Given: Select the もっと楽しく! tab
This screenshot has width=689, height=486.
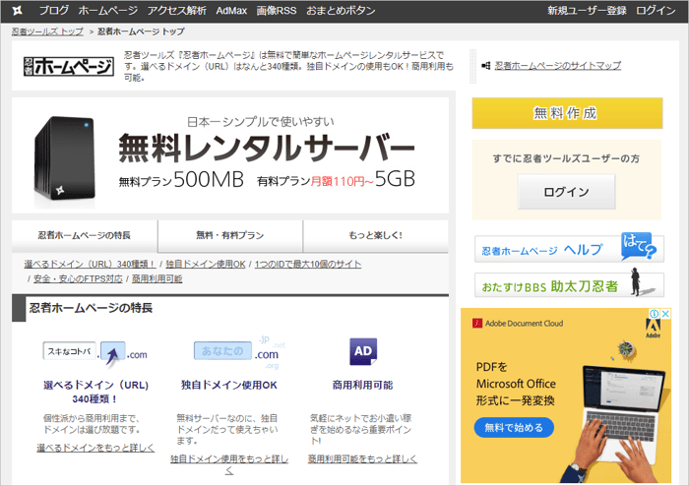Looking at the screenshot, I should tap(376, 235).
